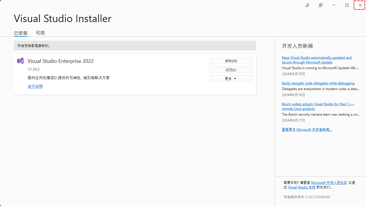
Task: Open the send feedback icon
Action: 321,5
